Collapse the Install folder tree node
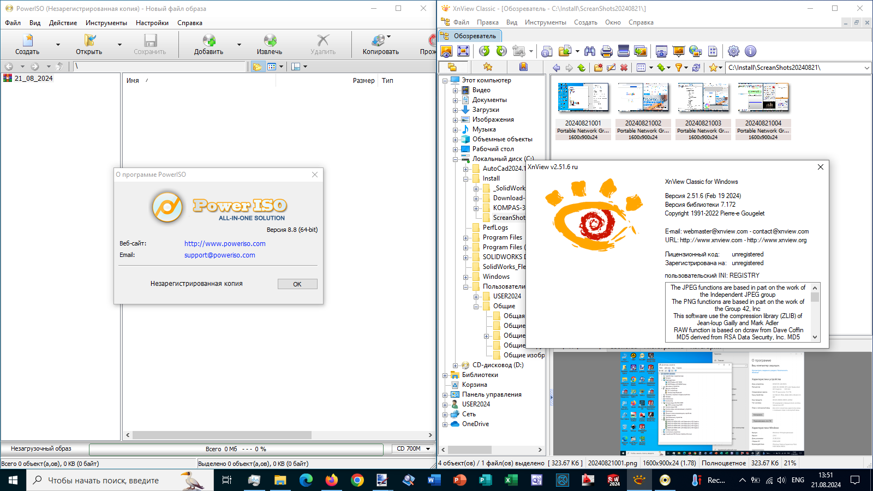This screenshot has width=873, height=491. click(465, 178)
